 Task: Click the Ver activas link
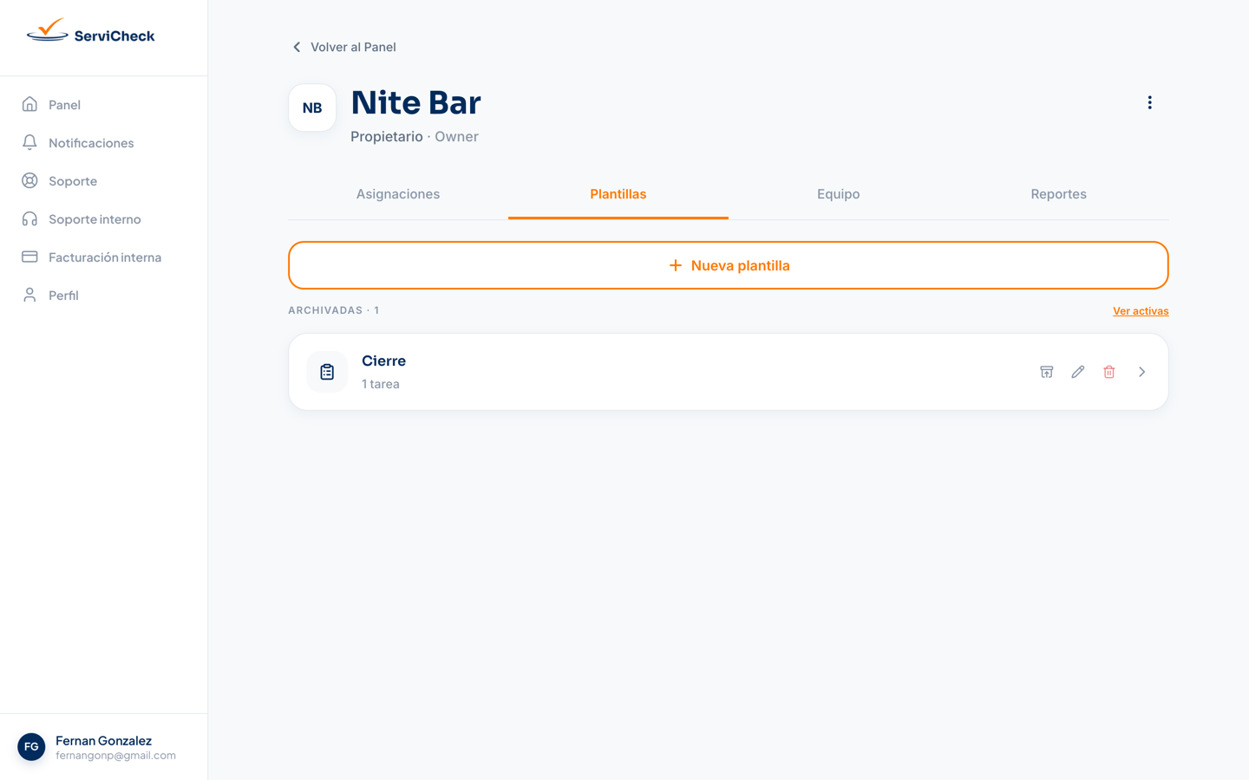[1141, 311]
